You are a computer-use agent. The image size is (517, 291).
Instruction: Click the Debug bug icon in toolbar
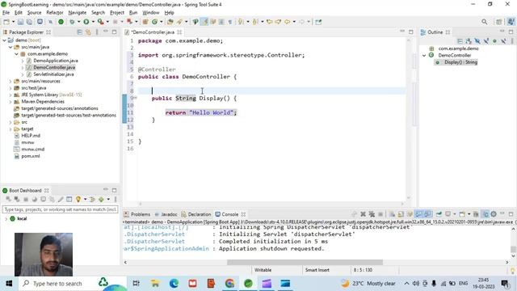72,22
